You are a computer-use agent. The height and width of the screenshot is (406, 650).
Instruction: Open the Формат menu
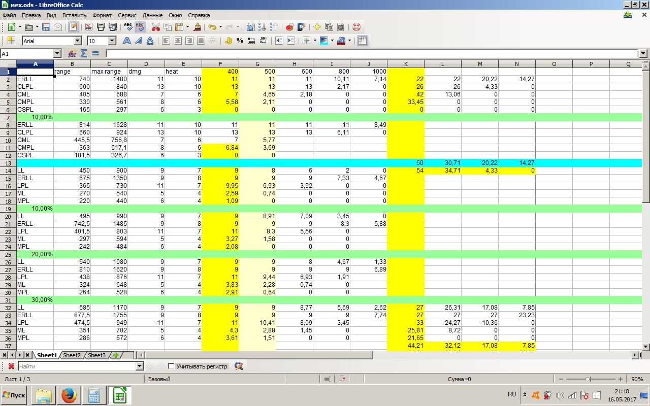coord(102,15)
